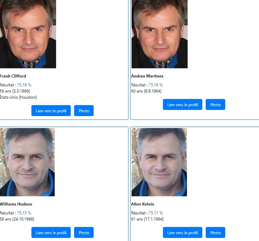Click Photo button under Frank Clifford
Image resolution: width=259 pixels, height=241 pixels.
pyautogui.click(x=84, y=111)
